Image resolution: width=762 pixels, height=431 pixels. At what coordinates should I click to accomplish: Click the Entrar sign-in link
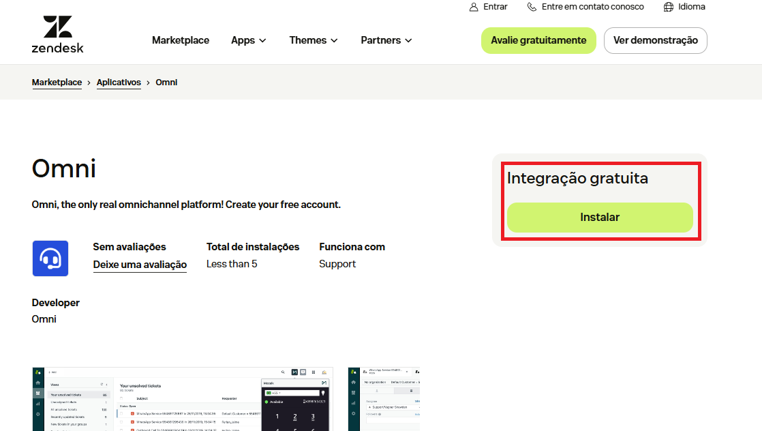point(496,7)
